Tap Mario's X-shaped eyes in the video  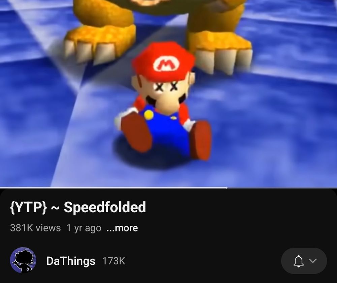(x=166, y=87)
